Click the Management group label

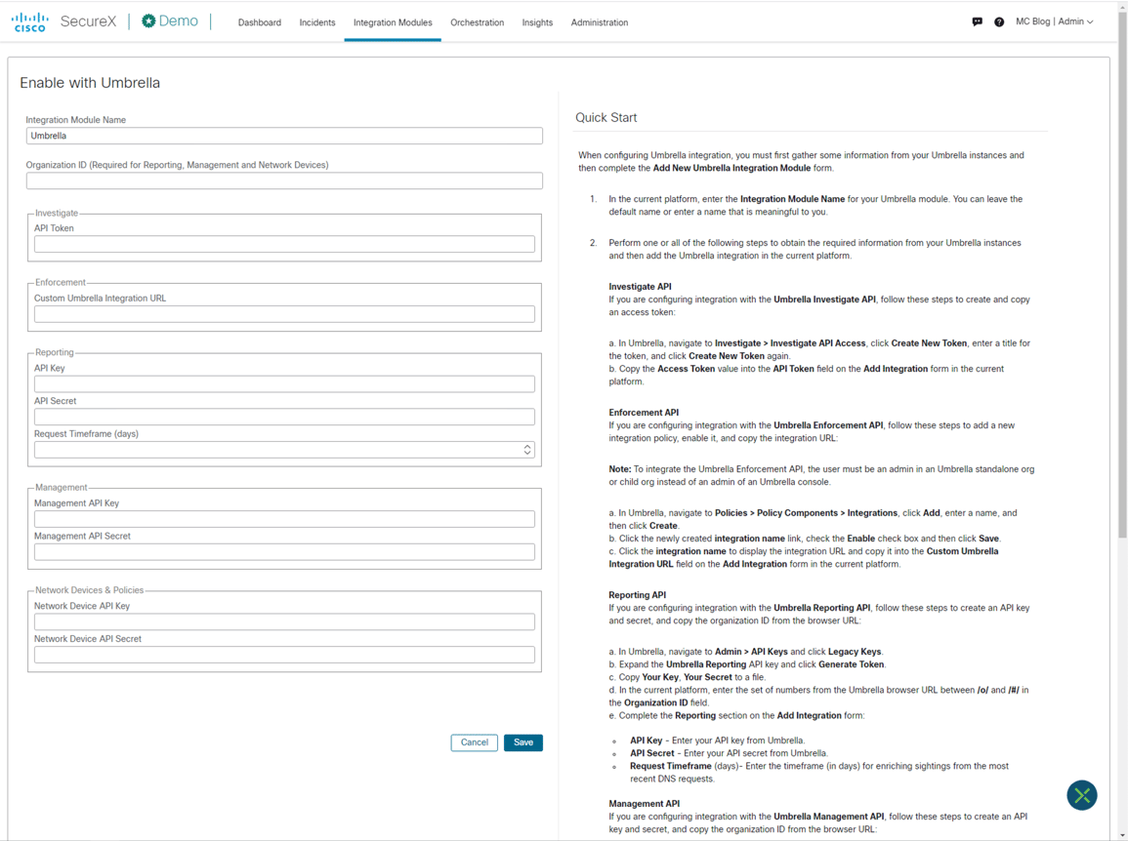tap(62, 488)
